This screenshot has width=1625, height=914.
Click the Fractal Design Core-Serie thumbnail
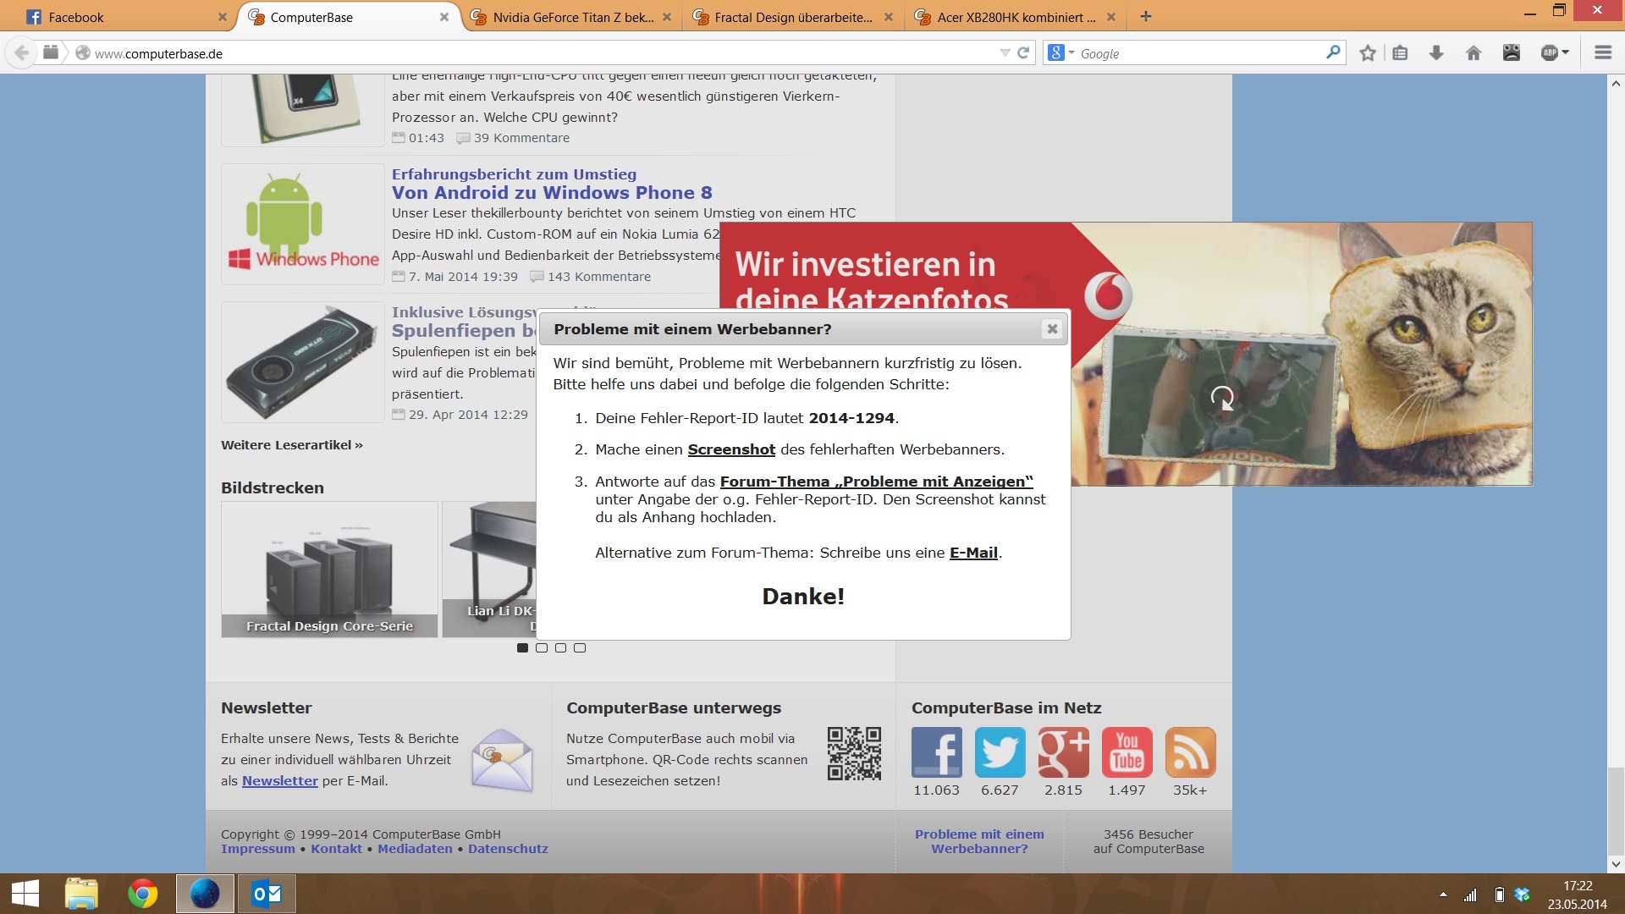pos(329,569)
